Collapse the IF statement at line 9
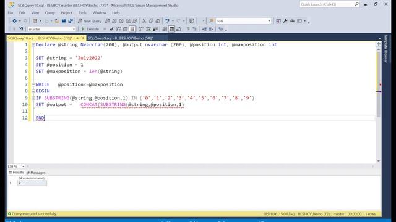Viewport: 396px width, 222px height. pyautogui.click(x=33, y=98)
